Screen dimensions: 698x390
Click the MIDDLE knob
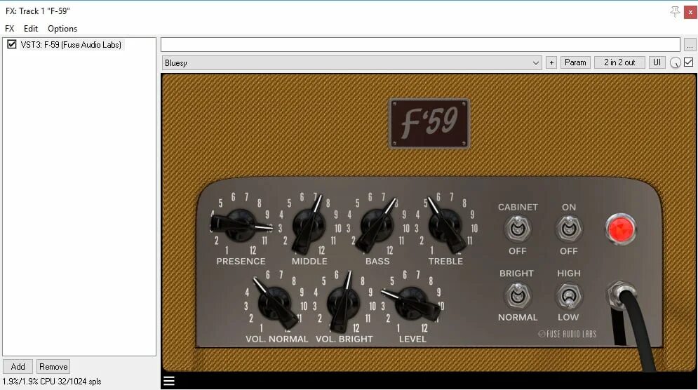coord(309,225)
